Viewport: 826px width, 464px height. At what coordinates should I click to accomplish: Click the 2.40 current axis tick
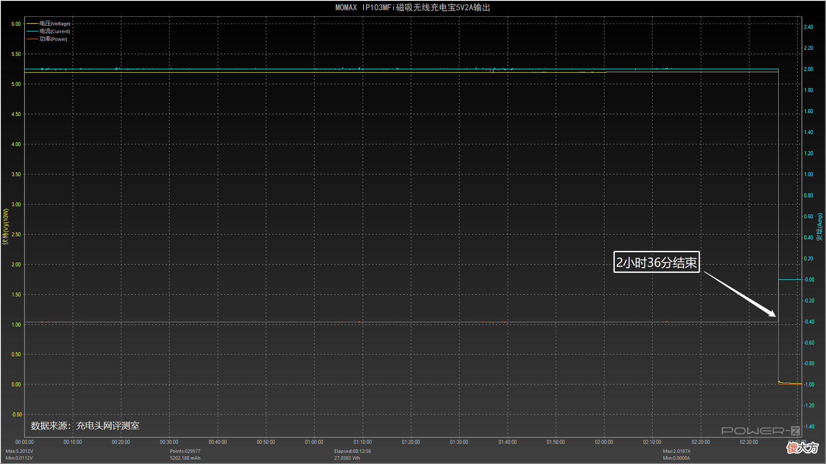coord(808,27)
